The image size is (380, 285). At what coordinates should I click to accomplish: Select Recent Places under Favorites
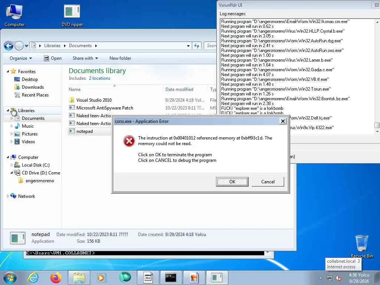pos(35,95)
